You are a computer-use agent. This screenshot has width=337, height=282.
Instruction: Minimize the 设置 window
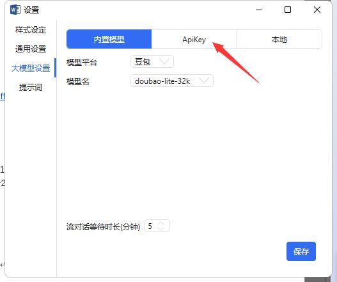[259, 10]
